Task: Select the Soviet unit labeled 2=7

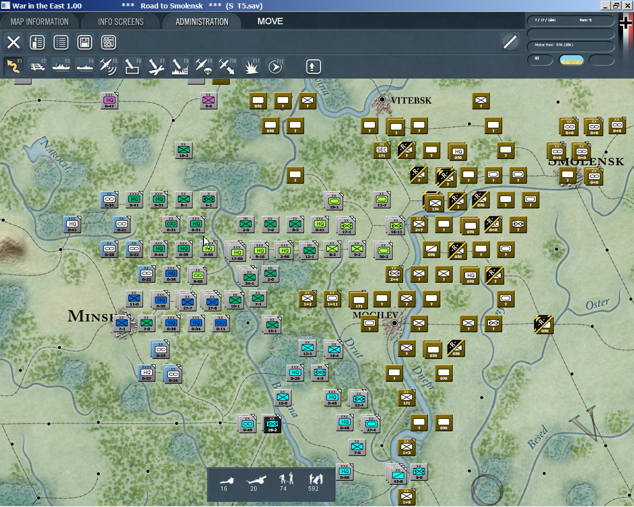Action: click(419, 224)
